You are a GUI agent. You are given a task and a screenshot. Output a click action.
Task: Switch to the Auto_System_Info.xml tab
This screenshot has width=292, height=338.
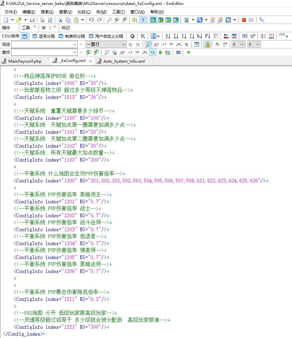[124, 61]
